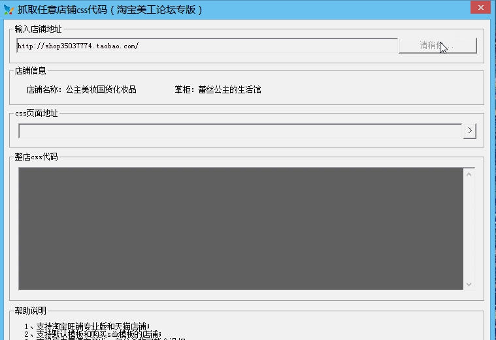Click the arrow button beside css address

point(470,131)
